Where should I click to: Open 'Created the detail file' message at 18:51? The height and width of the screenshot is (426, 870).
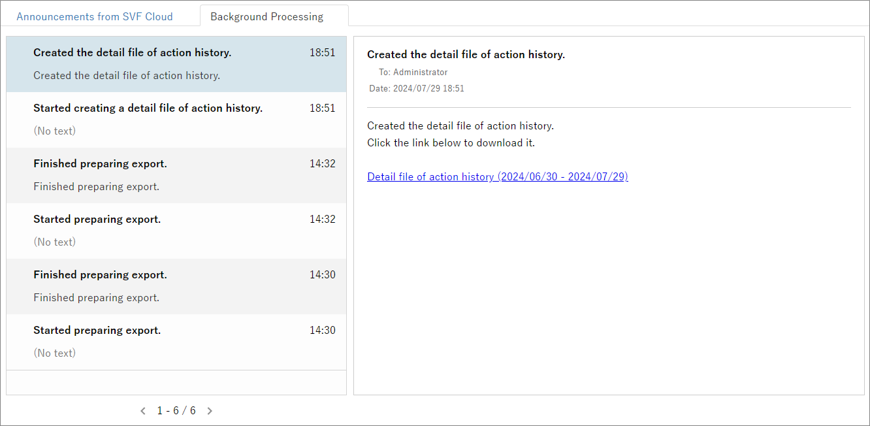click(176, 64)
